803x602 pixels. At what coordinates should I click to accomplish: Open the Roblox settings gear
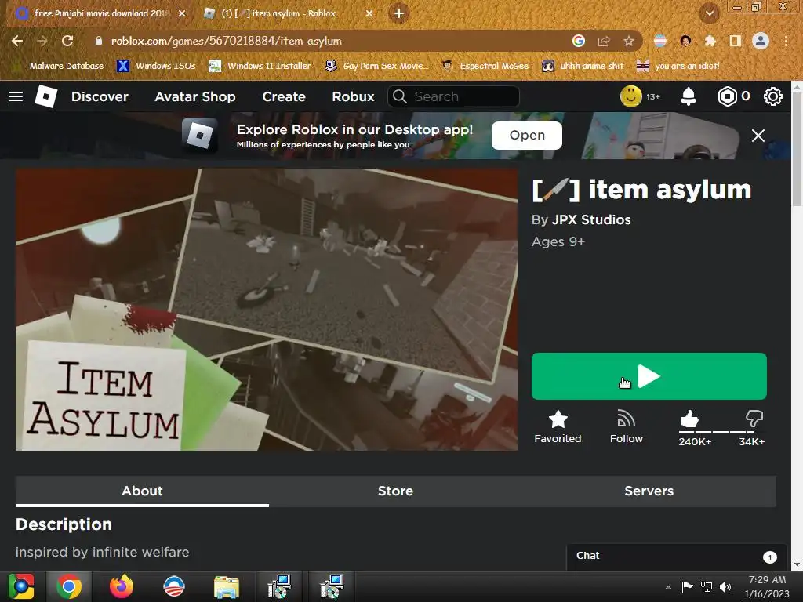click(x=772, y=96)
